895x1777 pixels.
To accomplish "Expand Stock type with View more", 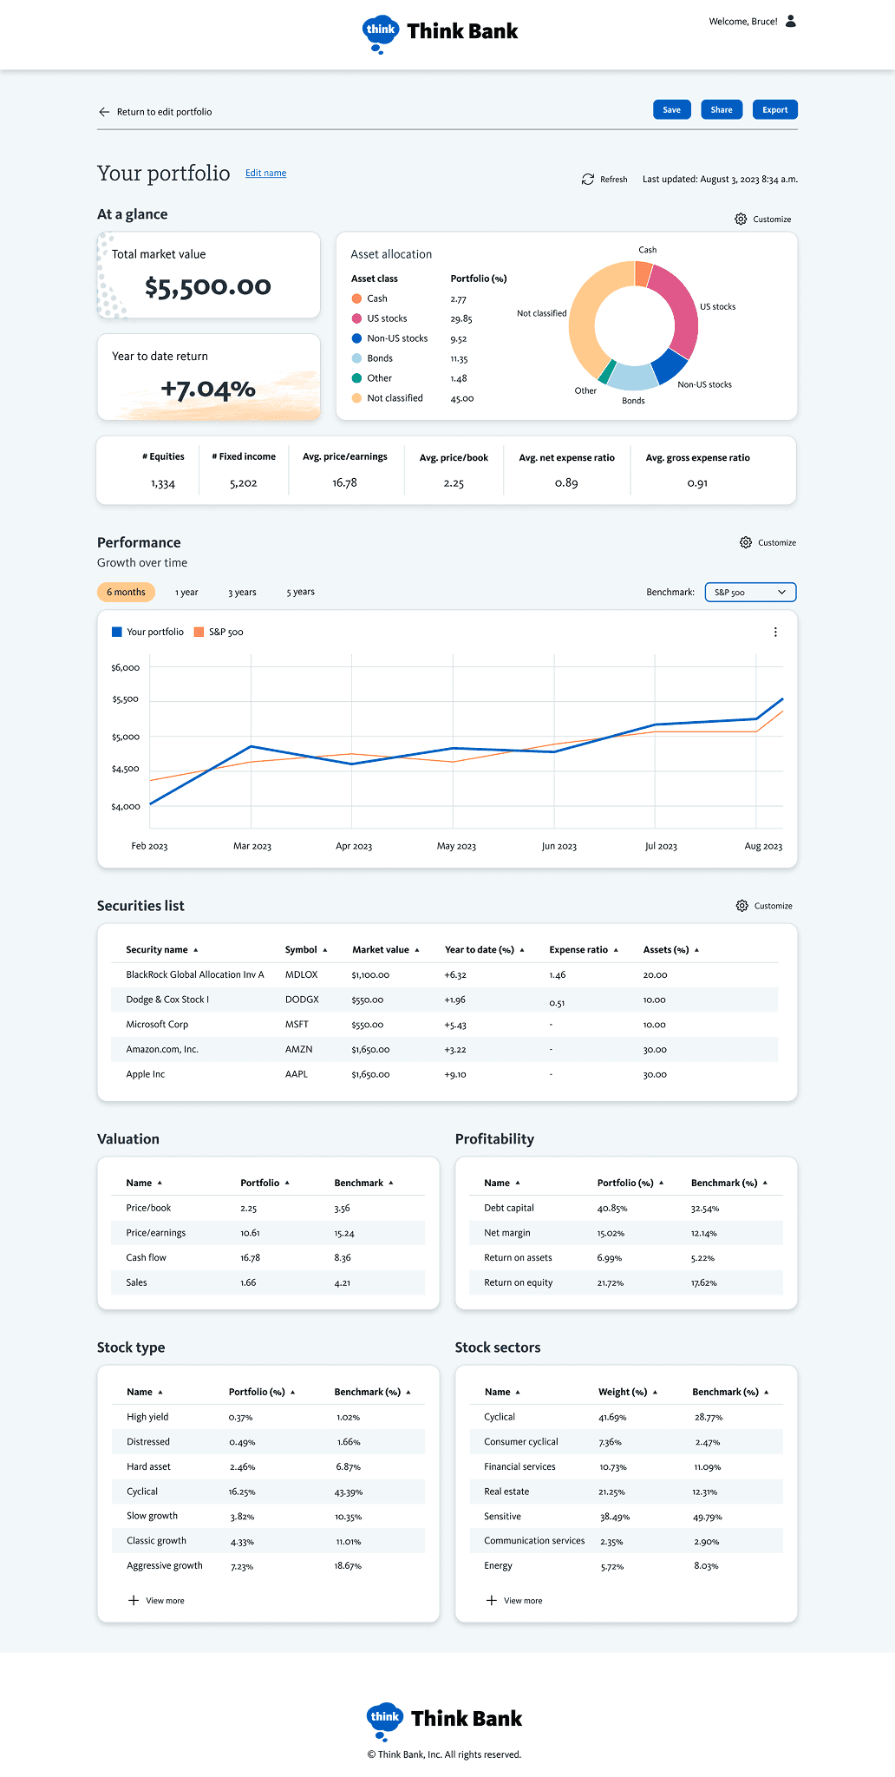I will 156,1600.
